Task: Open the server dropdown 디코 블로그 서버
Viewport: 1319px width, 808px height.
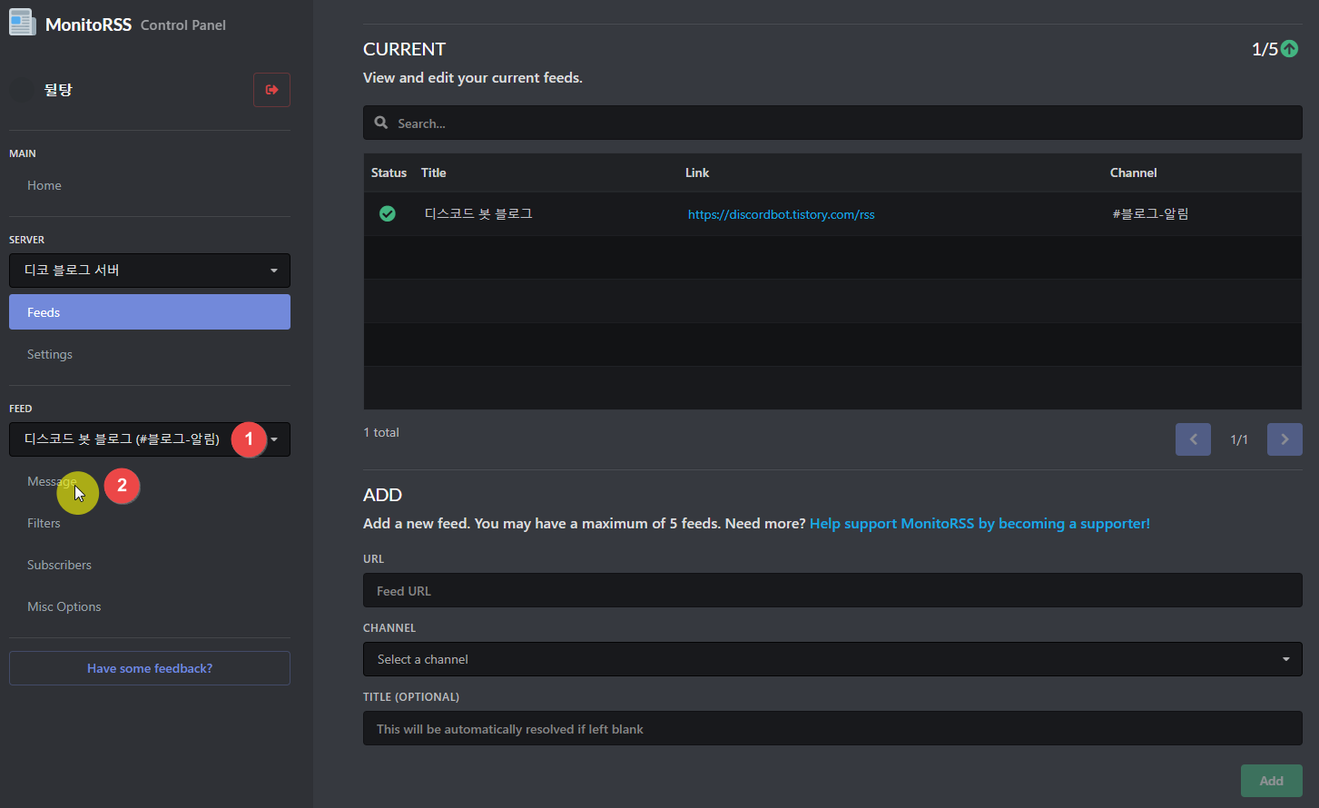Action: coord(150,271)
